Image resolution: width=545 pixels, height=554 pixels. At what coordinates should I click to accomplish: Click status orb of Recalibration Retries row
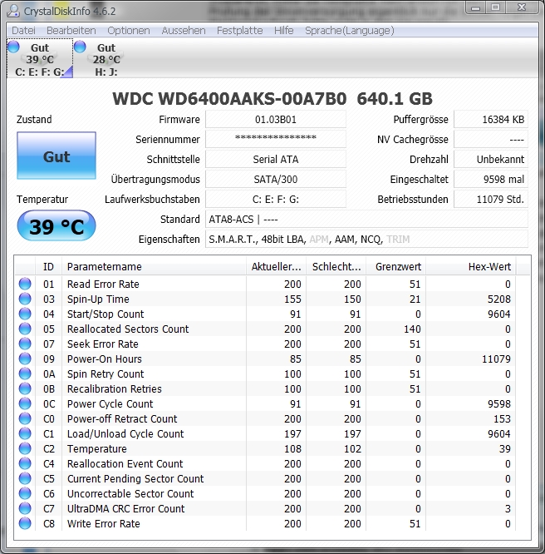click(x=25, y=388)
